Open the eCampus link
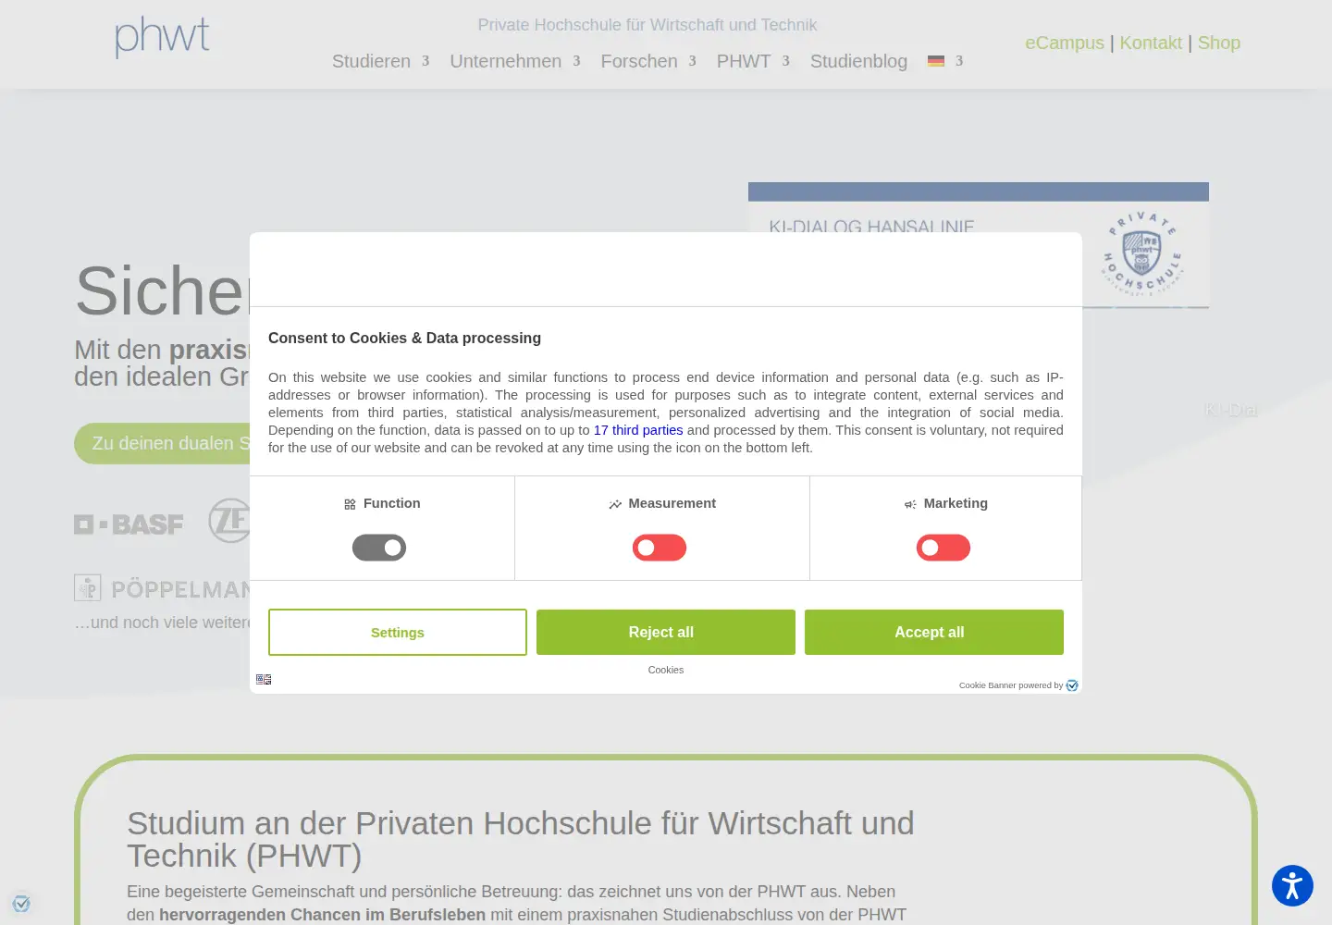 (x=1065, y=43)
